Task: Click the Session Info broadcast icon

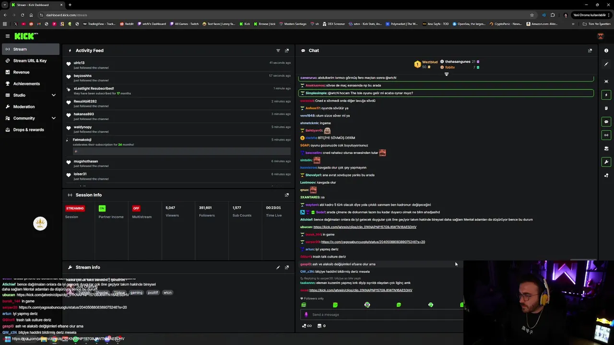Action: pyautogui.click(x=70, y=195)
